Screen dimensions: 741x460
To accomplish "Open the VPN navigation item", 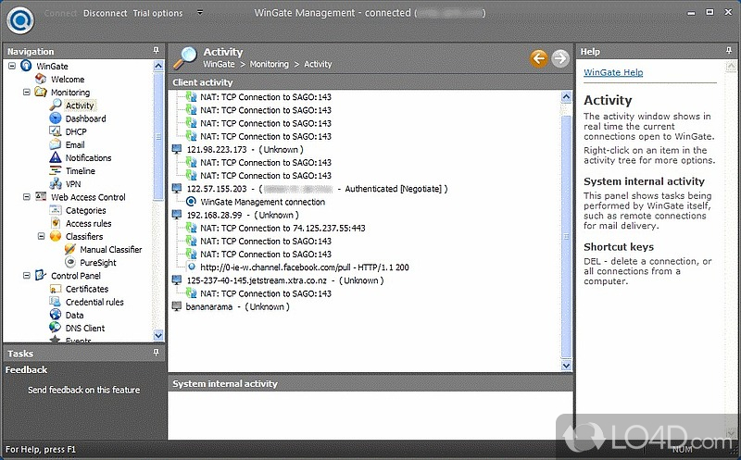I will pos(73,184).
